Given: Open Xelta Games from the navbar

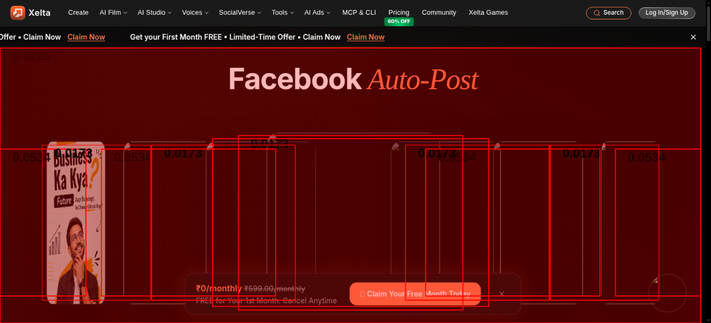Looking at the screenshot, I should click(x=488, y=12).
